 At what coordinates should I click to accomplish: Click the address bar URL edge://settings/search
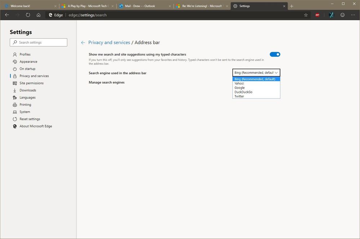[88, 15]
